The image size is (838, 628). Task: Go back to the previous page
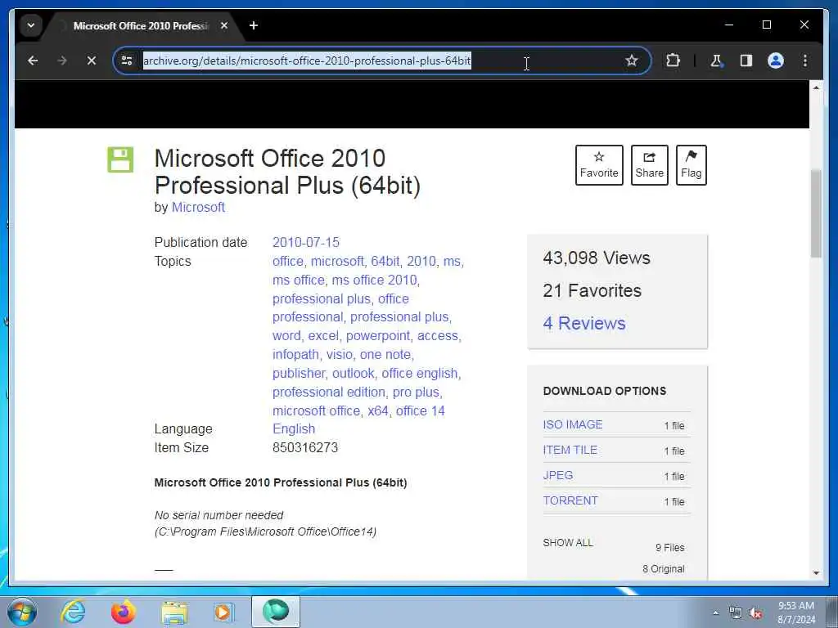pyautogui.click(x=33, y=61)
